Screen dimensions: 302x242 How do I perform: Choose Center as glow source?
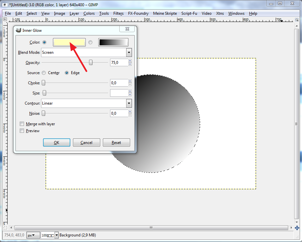pos(44,73)
